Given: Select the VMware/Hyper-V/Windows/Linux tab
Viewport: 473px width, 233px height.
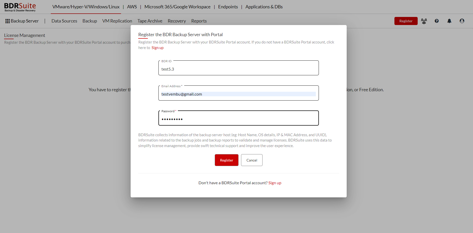Looking at the screenshot, I should click(86, 7).
